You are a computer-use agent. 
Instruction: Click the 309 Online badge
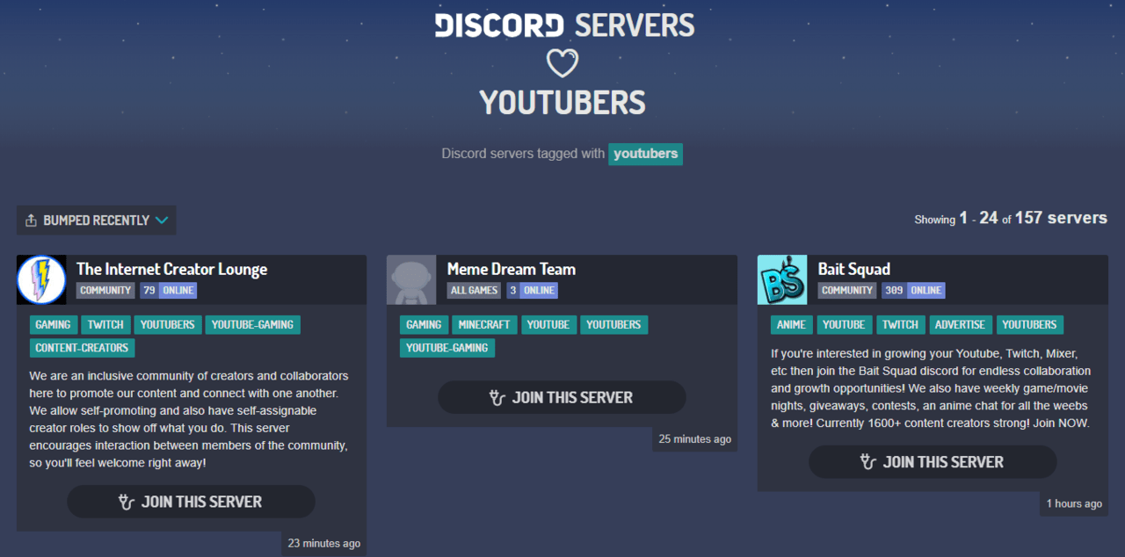pyautogui.click(x=913, y=290)
